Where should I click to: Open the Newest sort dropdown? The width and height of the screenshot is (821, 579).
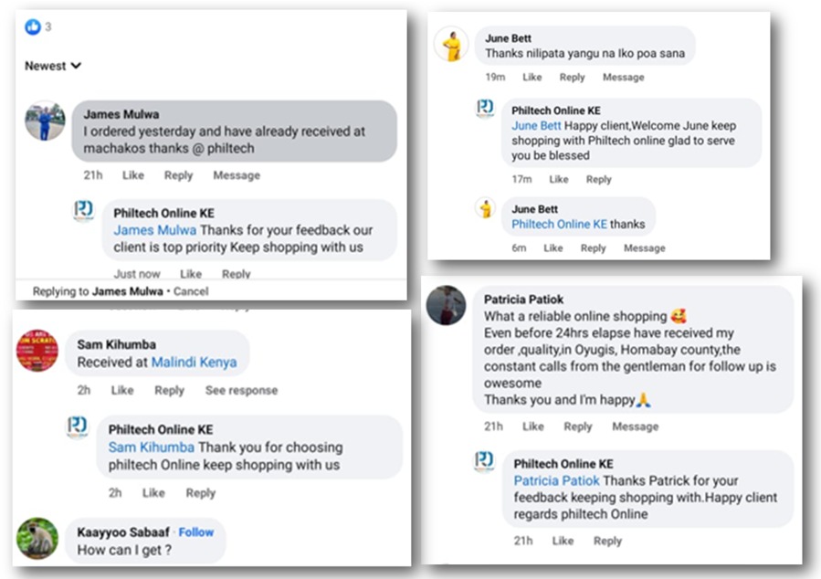coord(53,66)
